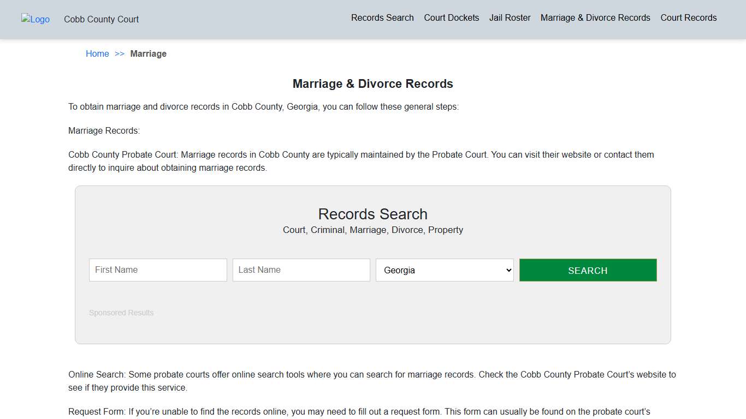Navigate to Marriage & Divorce Records

tap(595, 17)
